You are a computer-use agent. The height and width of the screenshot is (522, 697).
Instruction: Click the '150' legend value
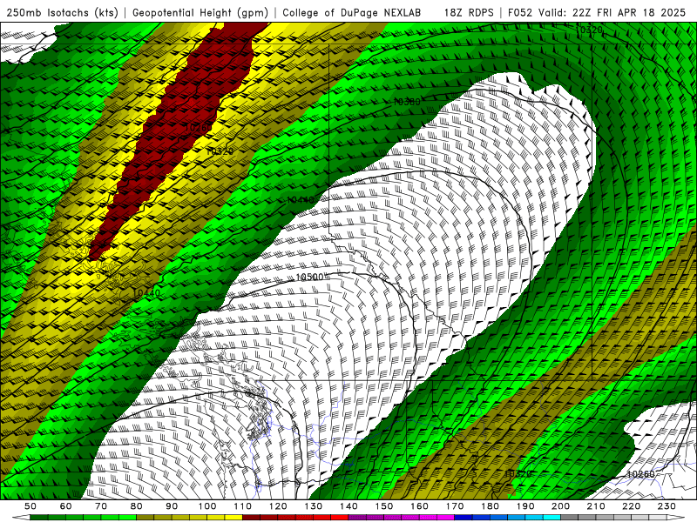384,506
